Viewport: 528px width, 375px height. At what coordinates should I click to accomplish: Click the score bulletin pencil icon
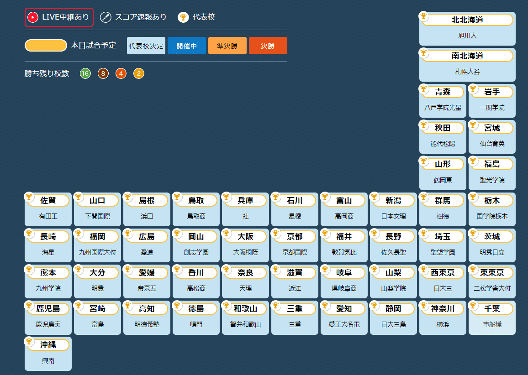tap(106, 17)
